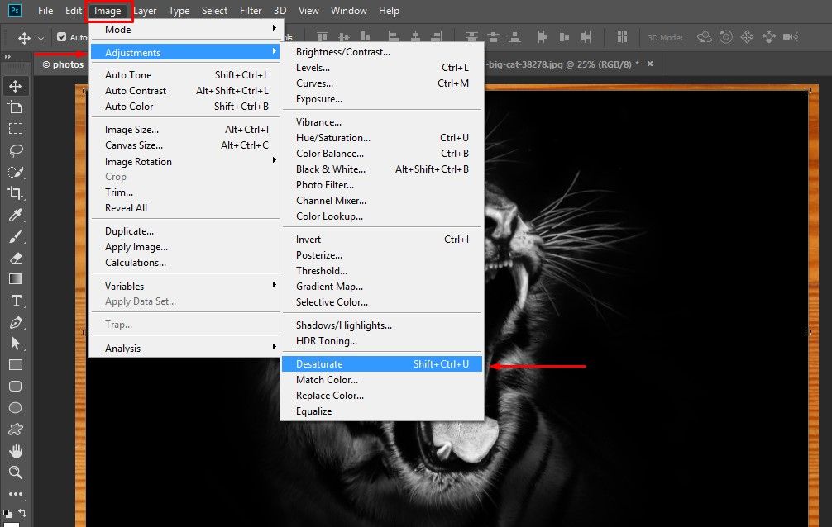Select the Lasso tool
The width and height of the screenshot is (832, 527).
click(16, 150)
